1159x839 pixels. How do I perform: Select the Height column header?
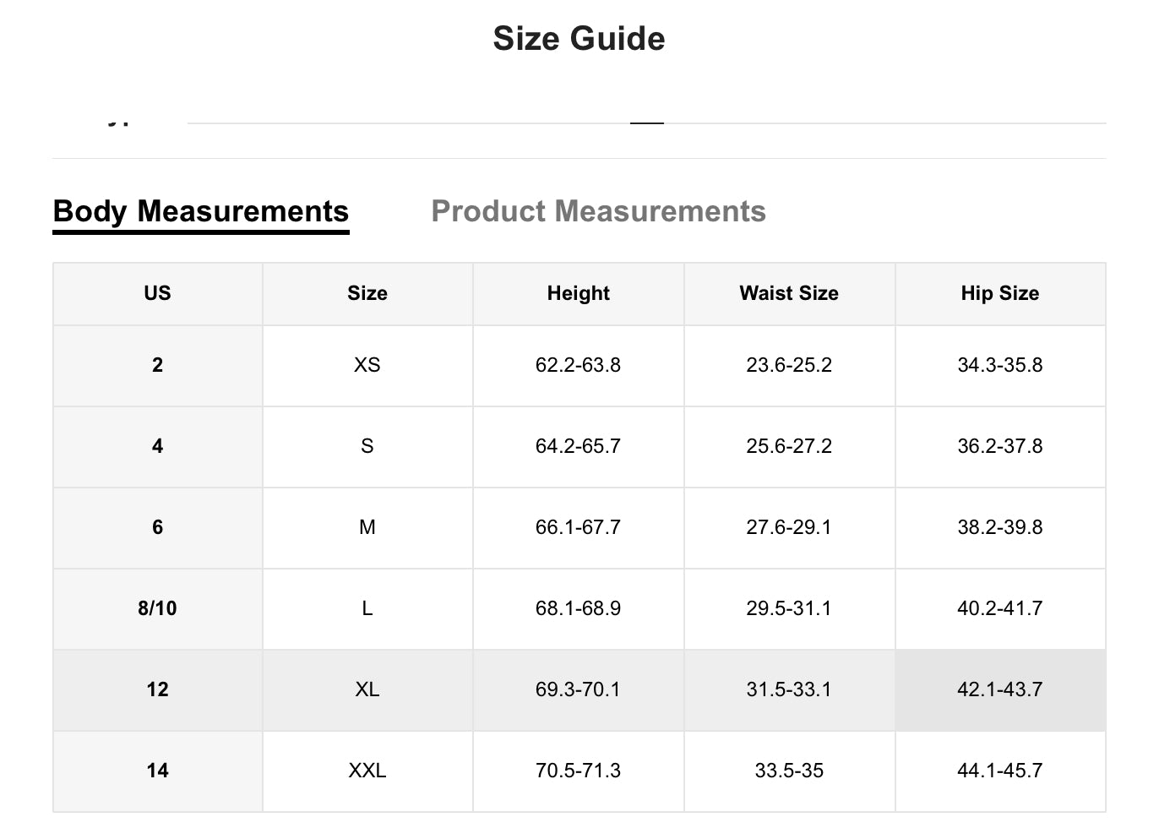(x=578, y=293)
